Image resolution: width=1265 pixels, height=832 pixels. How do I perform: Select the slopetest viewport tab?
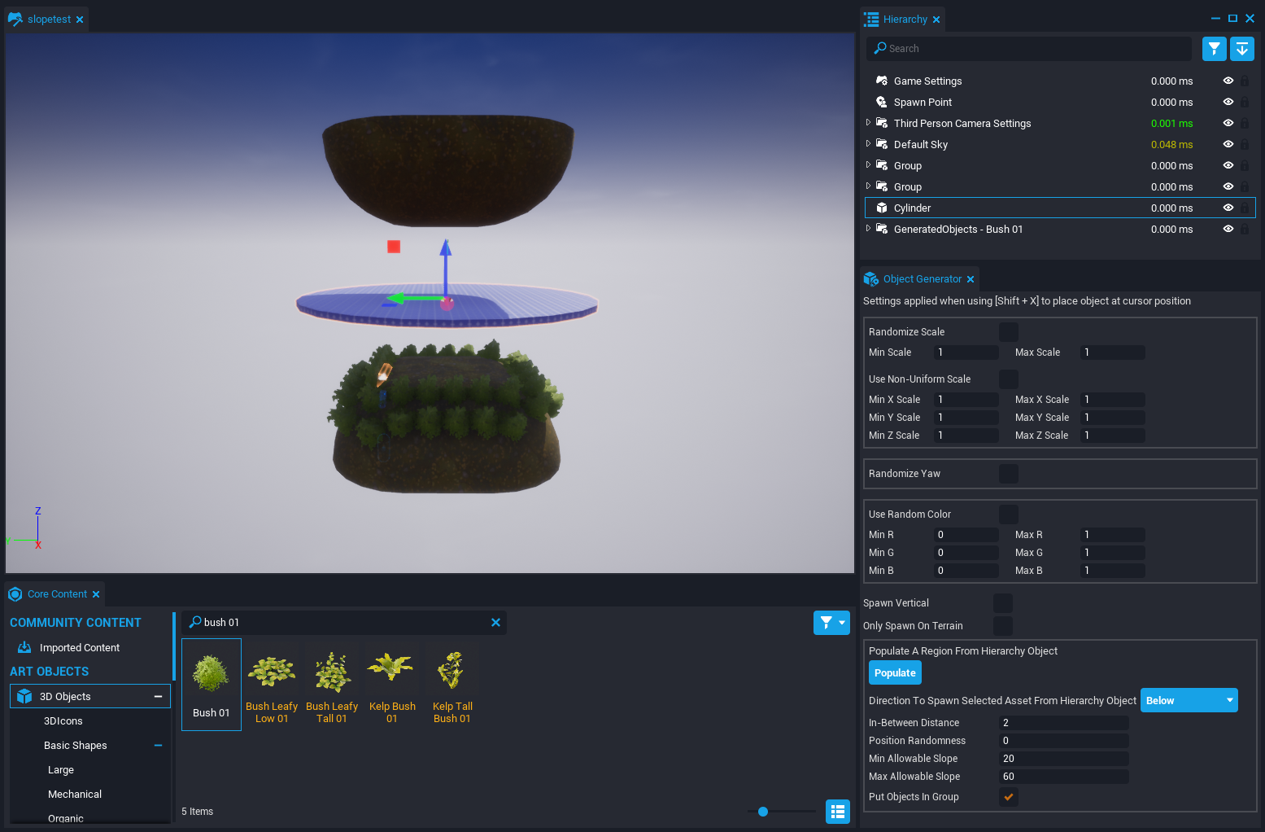point(48,20)
